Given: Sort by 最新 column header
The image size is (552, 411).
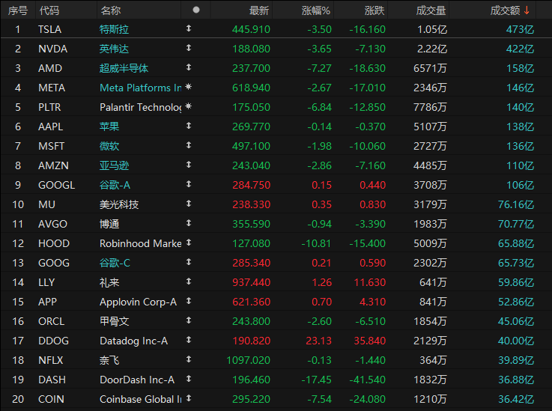Looking at the screenshot, I should (x=259, y=10).
